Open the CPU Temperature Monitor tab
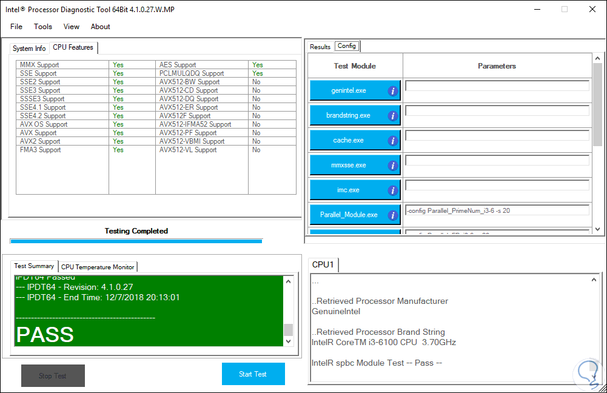This screenshot has width=607, height=393. click(x=98, y=267)
